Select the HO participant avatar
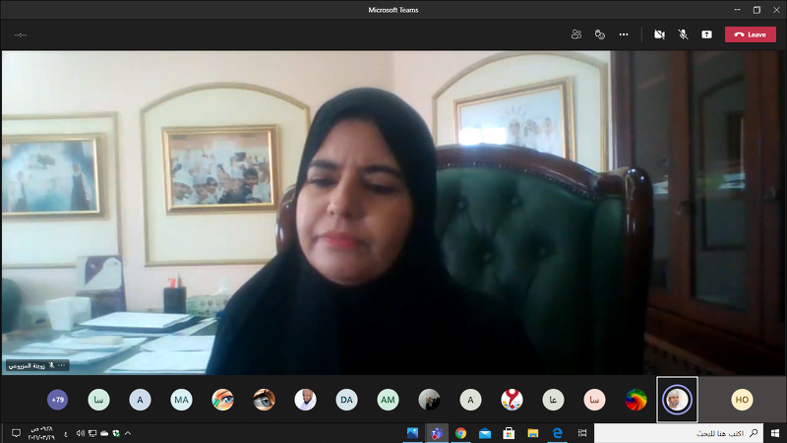 741,400
